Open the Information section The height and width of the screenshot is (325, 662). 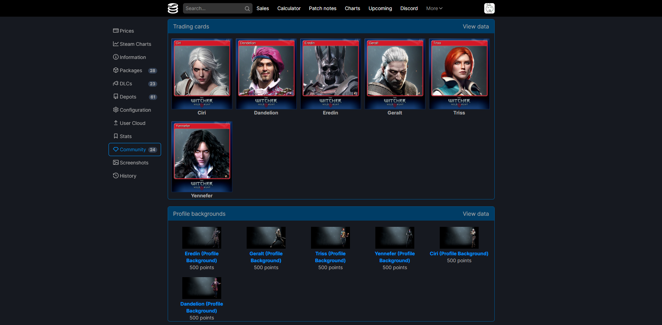point(135,57)
